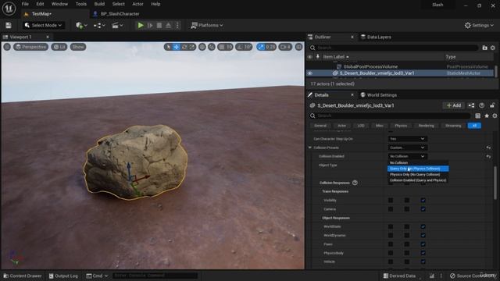Open the Cinematics clapperboard dropdown
The height and width of the screenshot is (281, 500).
point(117,25)
